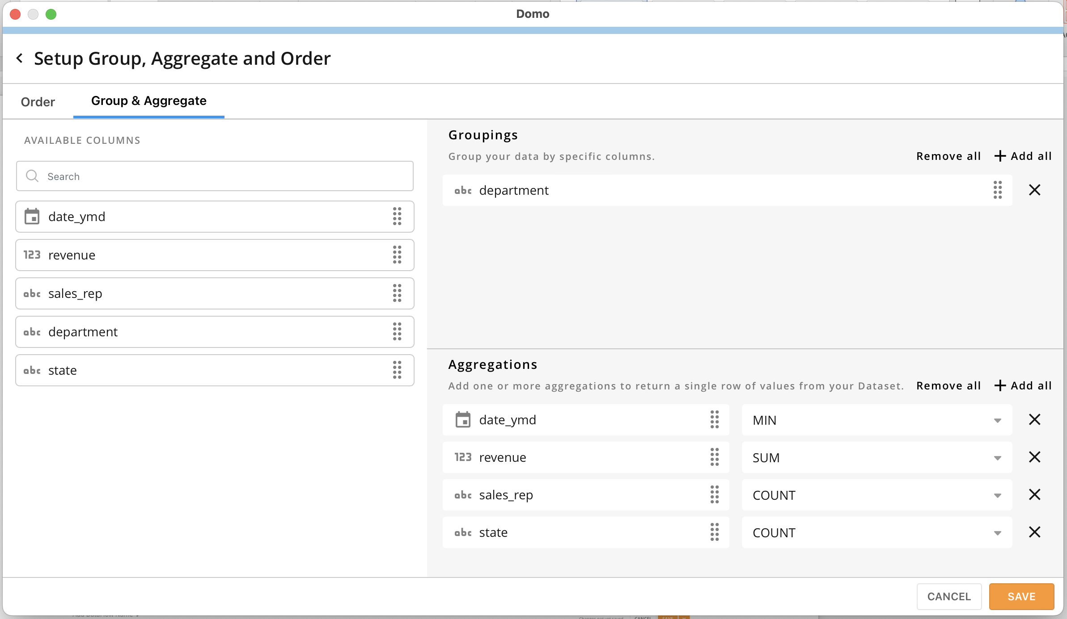Remove the date_ymd aggregation row
The width and height of the screenshot is (1067, 619).
click(x=1034, y=420)
